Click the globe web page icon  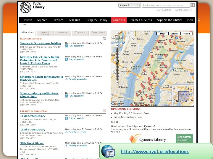(x=108, y=151)
